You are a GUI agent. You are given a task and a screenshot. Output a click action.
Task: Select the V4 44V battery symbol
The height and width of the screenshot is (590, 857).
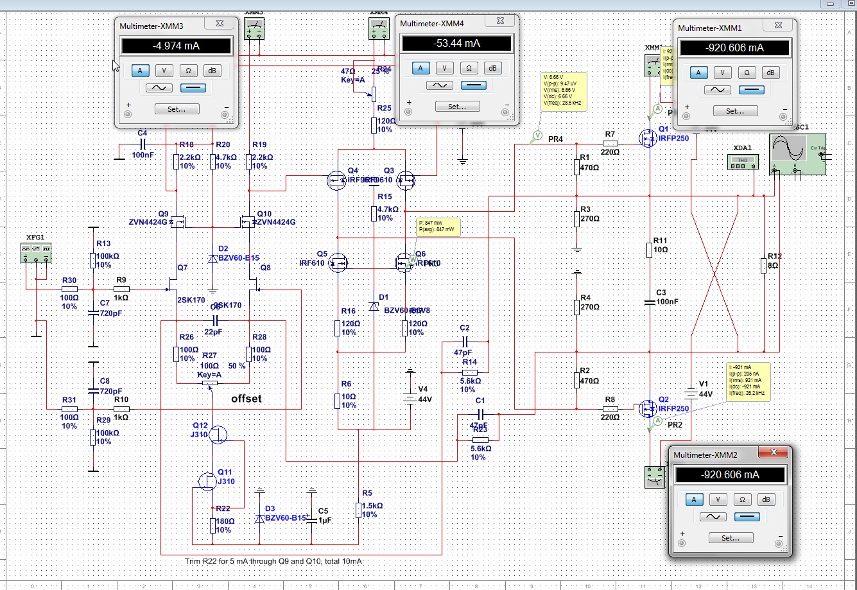pos(410,398)
